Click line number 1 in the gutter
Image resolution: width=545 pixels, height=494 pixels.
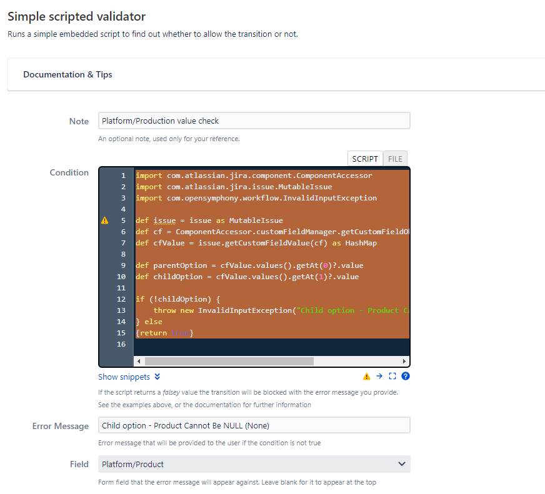click(123, 175)
